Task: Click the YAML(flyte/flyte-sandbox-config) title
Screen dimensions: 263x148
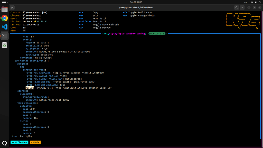Action: tap(124, 34)
